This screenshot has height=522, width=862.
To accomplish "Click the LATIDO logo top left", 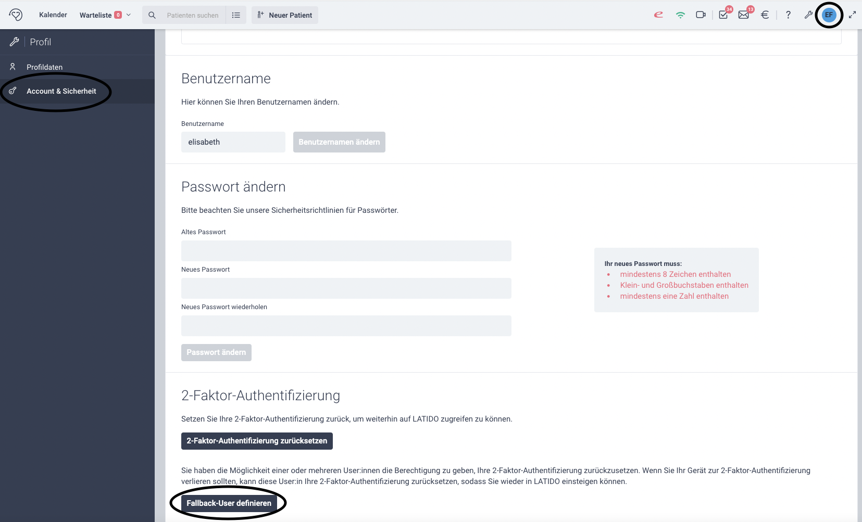I will point(16,15).
